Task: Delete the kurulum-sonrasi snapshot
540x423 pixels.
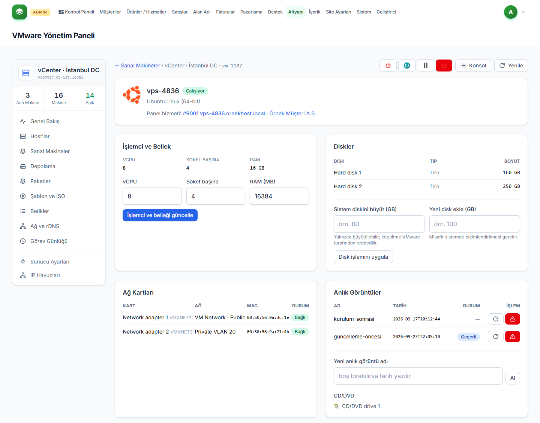Action: coord(513,319)
